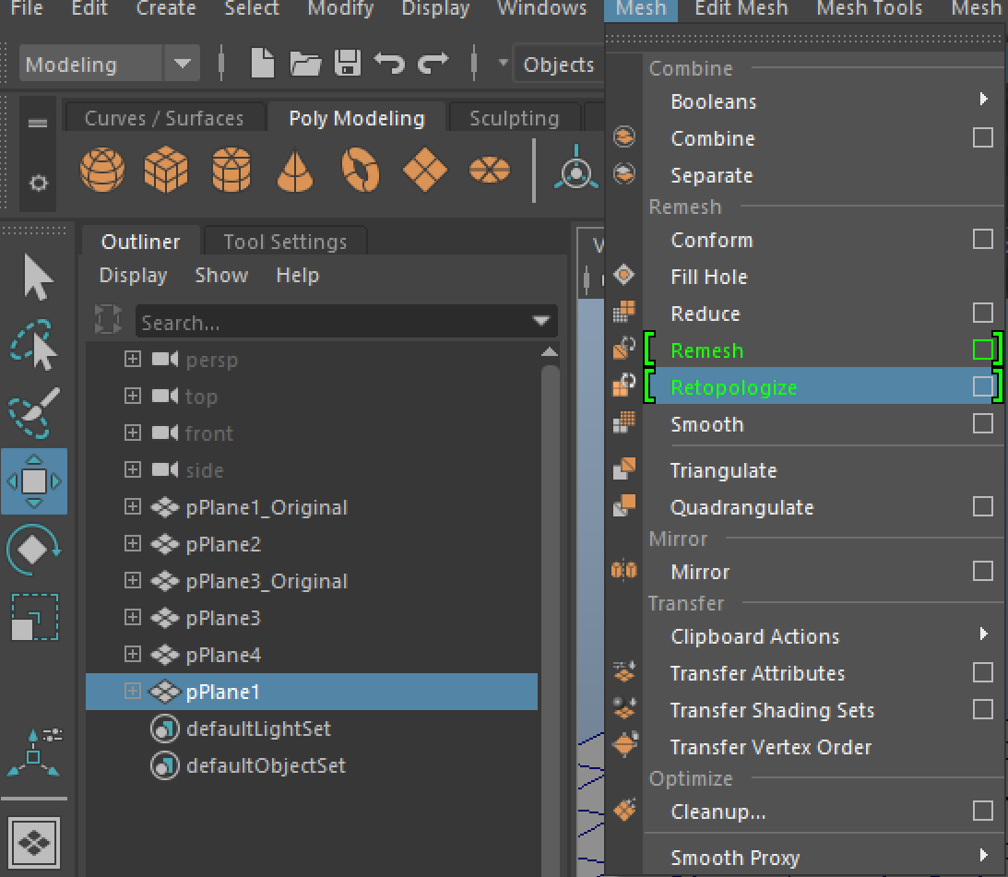Screen dimensions: 1008x877
Task: Open the Windows menu
Action: (x=541, y=10)
